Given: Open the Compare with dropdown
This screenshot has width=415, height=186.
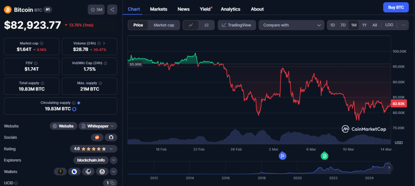Looking at the screenshot, I should pyautogui.click(x=291, y=25).
